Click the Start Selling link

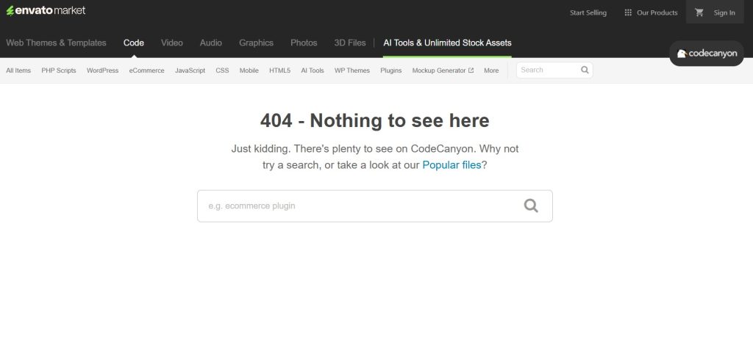pyautogui.click(x=588, y=12)
